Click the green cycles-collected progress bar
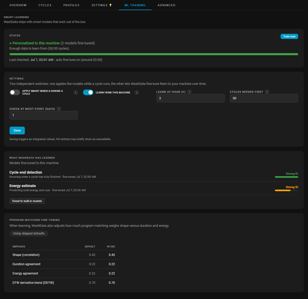Viewport: 308px width, 299px height. [154, 54]
